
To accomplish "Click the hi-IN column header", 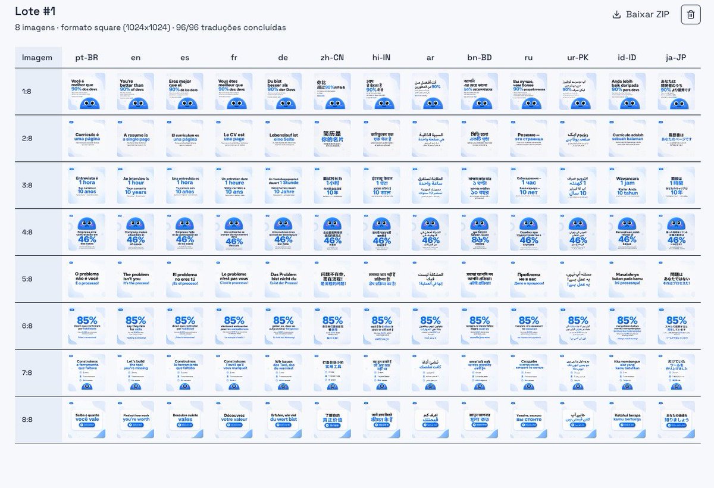I will (381, 58).
